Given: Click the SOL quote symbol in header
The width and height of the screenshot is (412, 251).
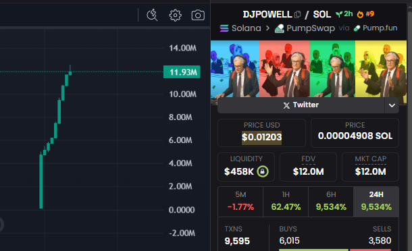Looking at the screenshot, I should (322, 14).
